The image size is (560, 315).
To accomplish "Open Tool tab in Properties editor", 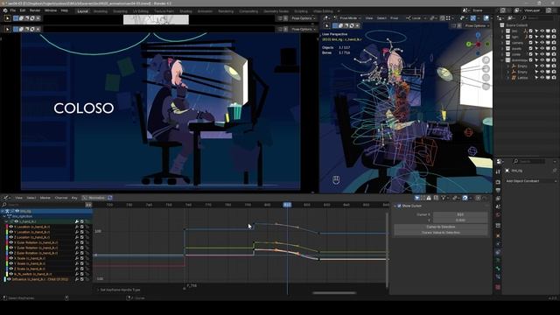I will 498,171.
